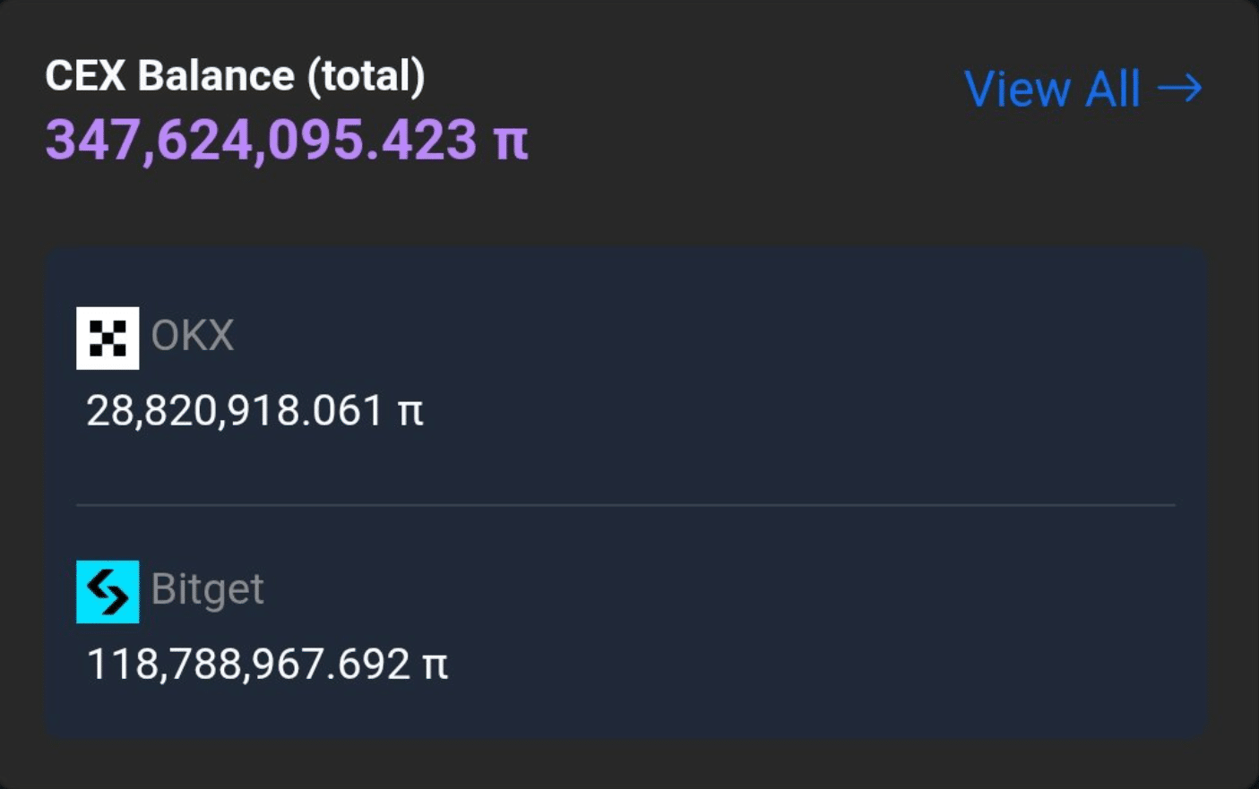The height and width of the screenshot is (789, 1259).
Task: Click the right arrow beside View All
Action: tap(1179, 88)
